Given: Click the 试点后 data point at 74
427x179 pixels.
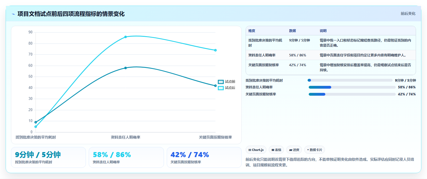Looking at the screenshot, I should pyautogui.click(x=215, y=50).
